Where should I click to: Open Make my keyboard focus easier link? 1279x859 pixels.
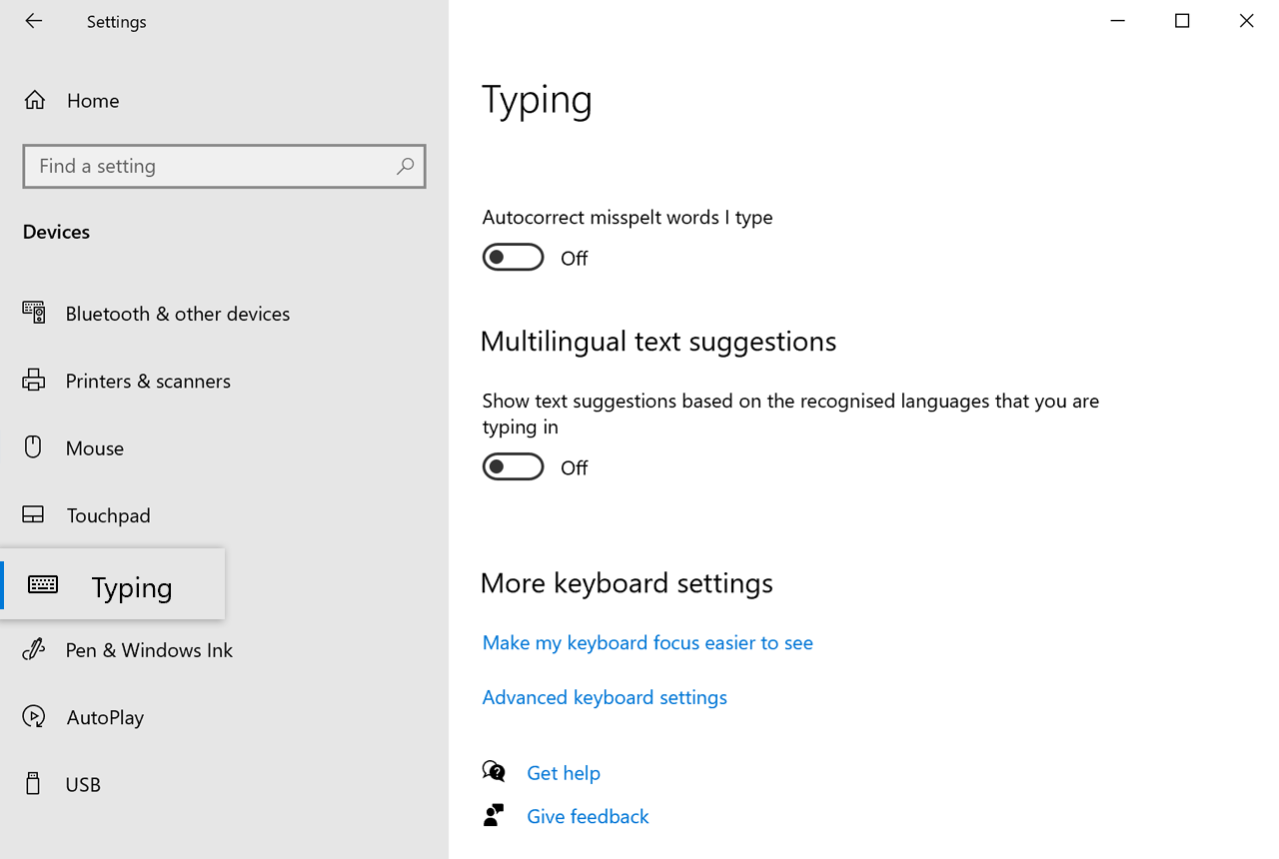click(x=646, y=643)
